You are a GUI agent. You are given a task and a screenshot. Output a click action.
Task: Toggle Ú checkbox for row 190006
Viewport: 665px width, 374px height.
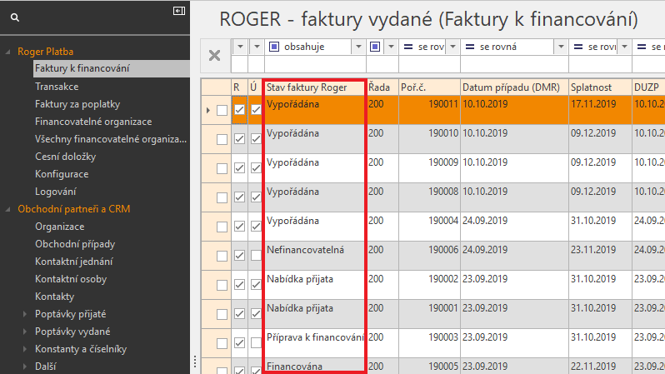coord(256,255)
